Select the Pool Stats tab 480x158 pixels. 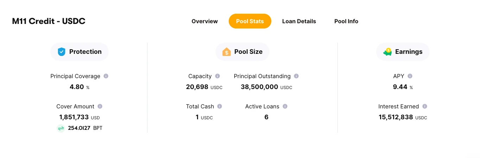click(250, 21)
